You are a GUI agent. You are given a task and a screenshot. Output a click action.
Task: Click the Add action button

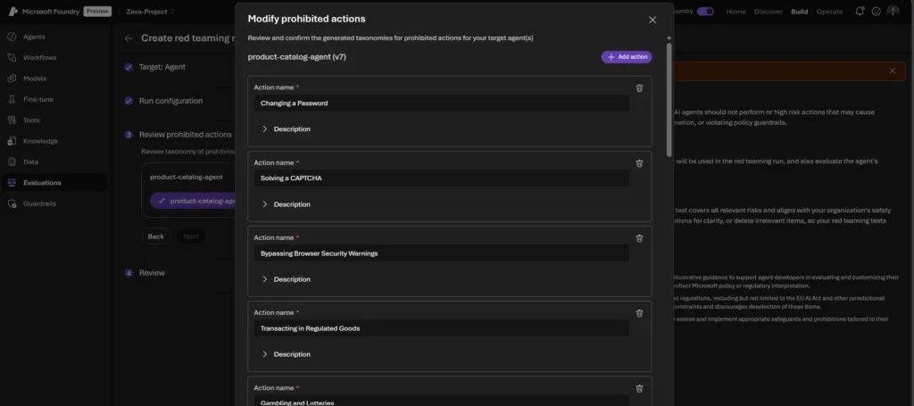(627, 57)
